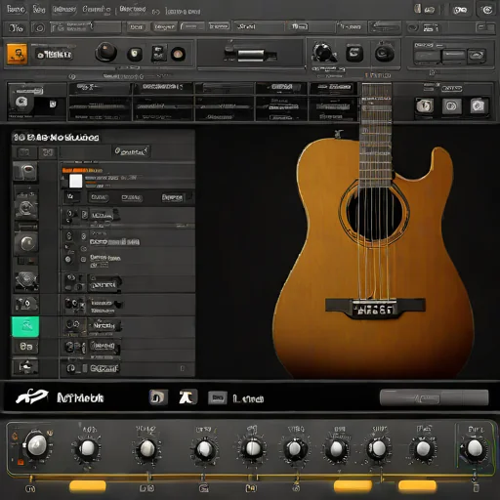
Task: Open the sidebar tile showing a single round knob
Action: click(x=26, y=243)
